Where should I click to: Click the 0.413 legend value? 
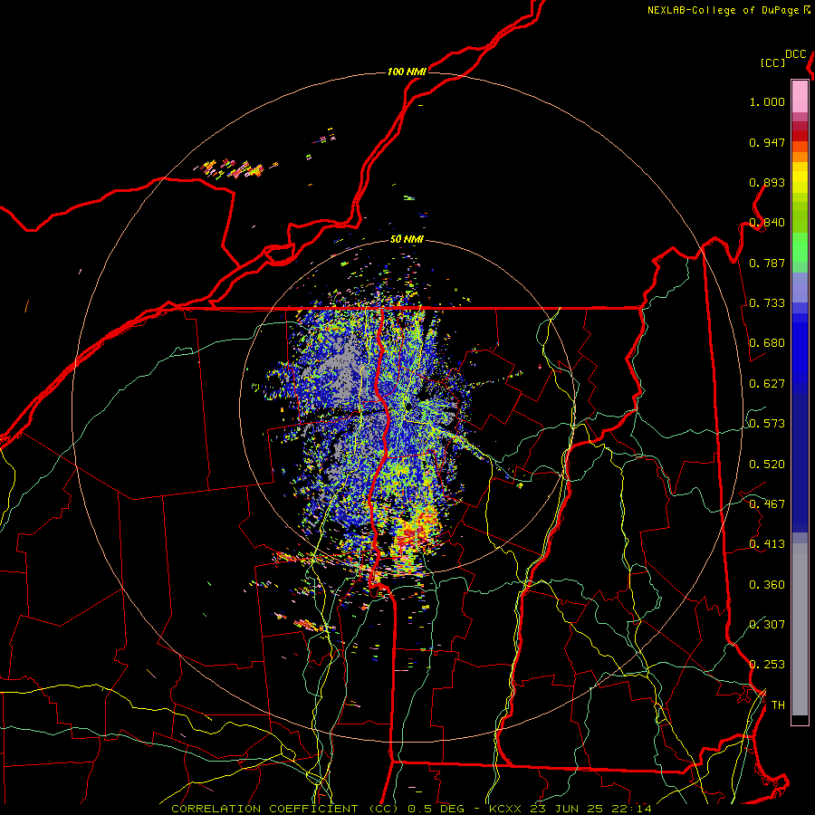point(767,544)
